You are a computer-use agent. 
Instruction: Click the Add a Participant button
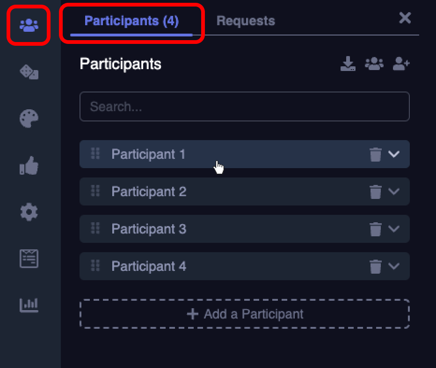click(x=245, y=314)
